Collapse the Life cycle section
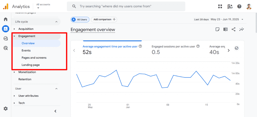The image size is (257, 117). [56, 22]
